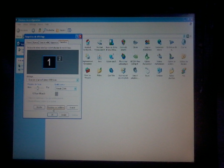Open Pare-feu Windows icon
Screen dimensions: 224x168
(87, 73)
